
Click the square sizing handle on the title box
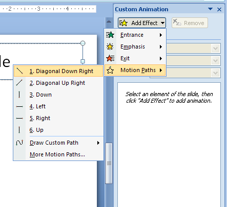click(83, 61)
